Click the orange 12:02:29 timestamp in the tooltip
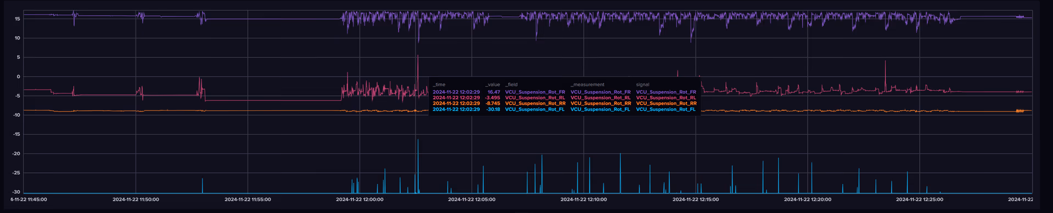 pyautogui.click(x=456, y=103)
